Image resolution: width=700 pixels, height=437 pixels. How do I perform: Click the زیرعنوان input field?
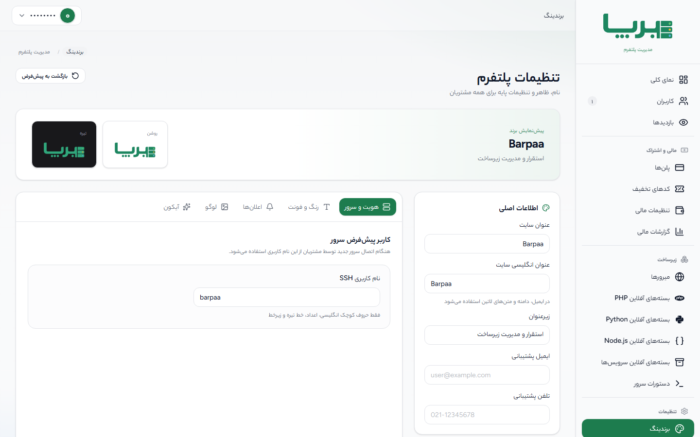487,335
